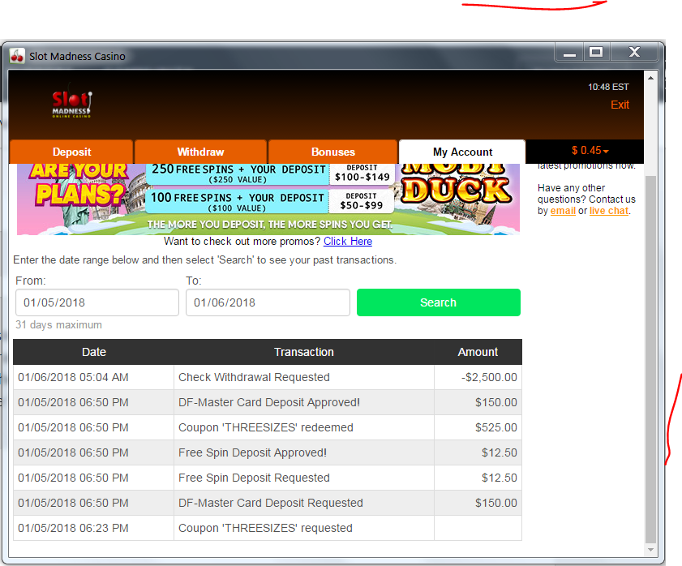Image resolution: width=682 pixels, height=566 pixels.
Task: Click the scrollbar down arrow
Action: click(650, 550)
